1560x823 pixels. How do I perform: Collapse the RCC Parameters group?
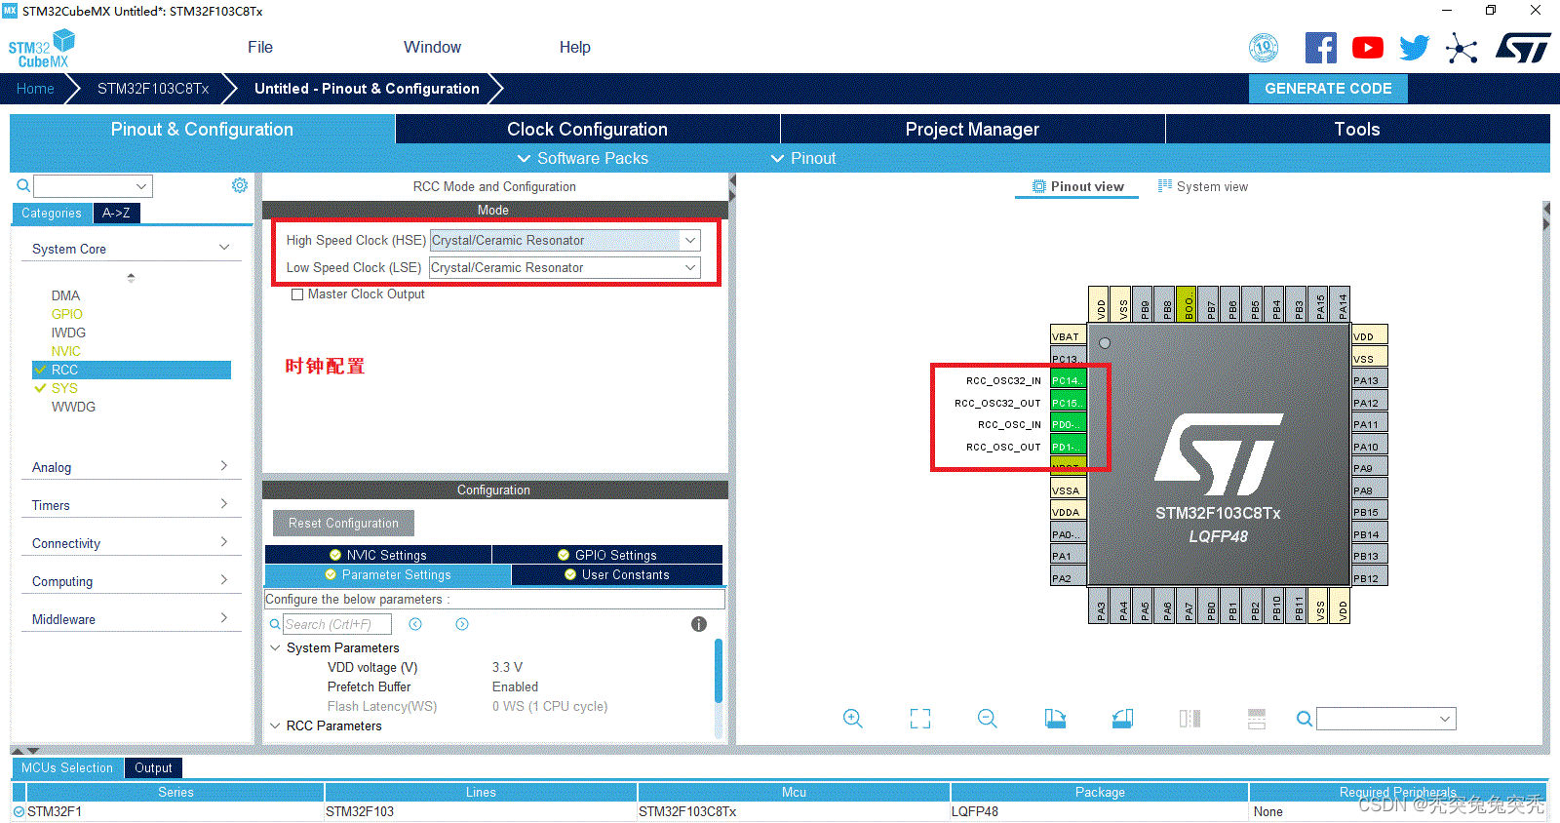(275, 725)
